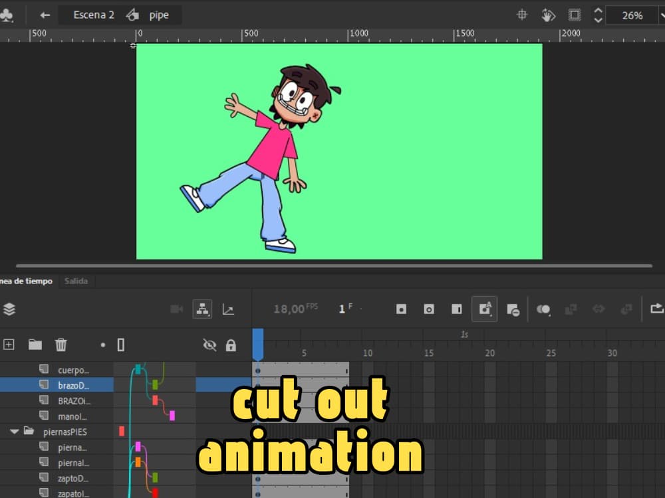Screen dimensions: 665x498
Task: Select the Rotation hand tool
Action: click(549, 16)
